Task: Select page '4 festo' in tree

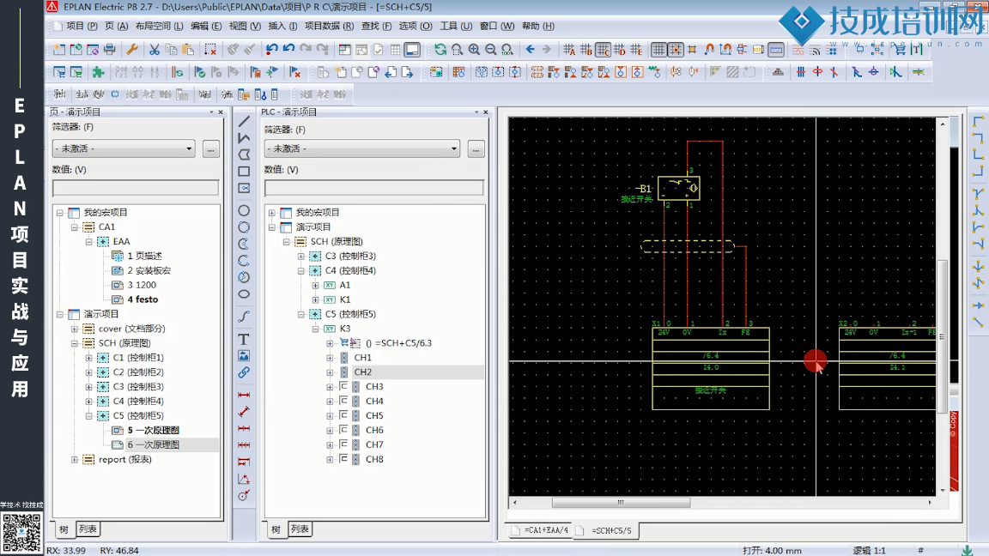Action: click(143, 299)
